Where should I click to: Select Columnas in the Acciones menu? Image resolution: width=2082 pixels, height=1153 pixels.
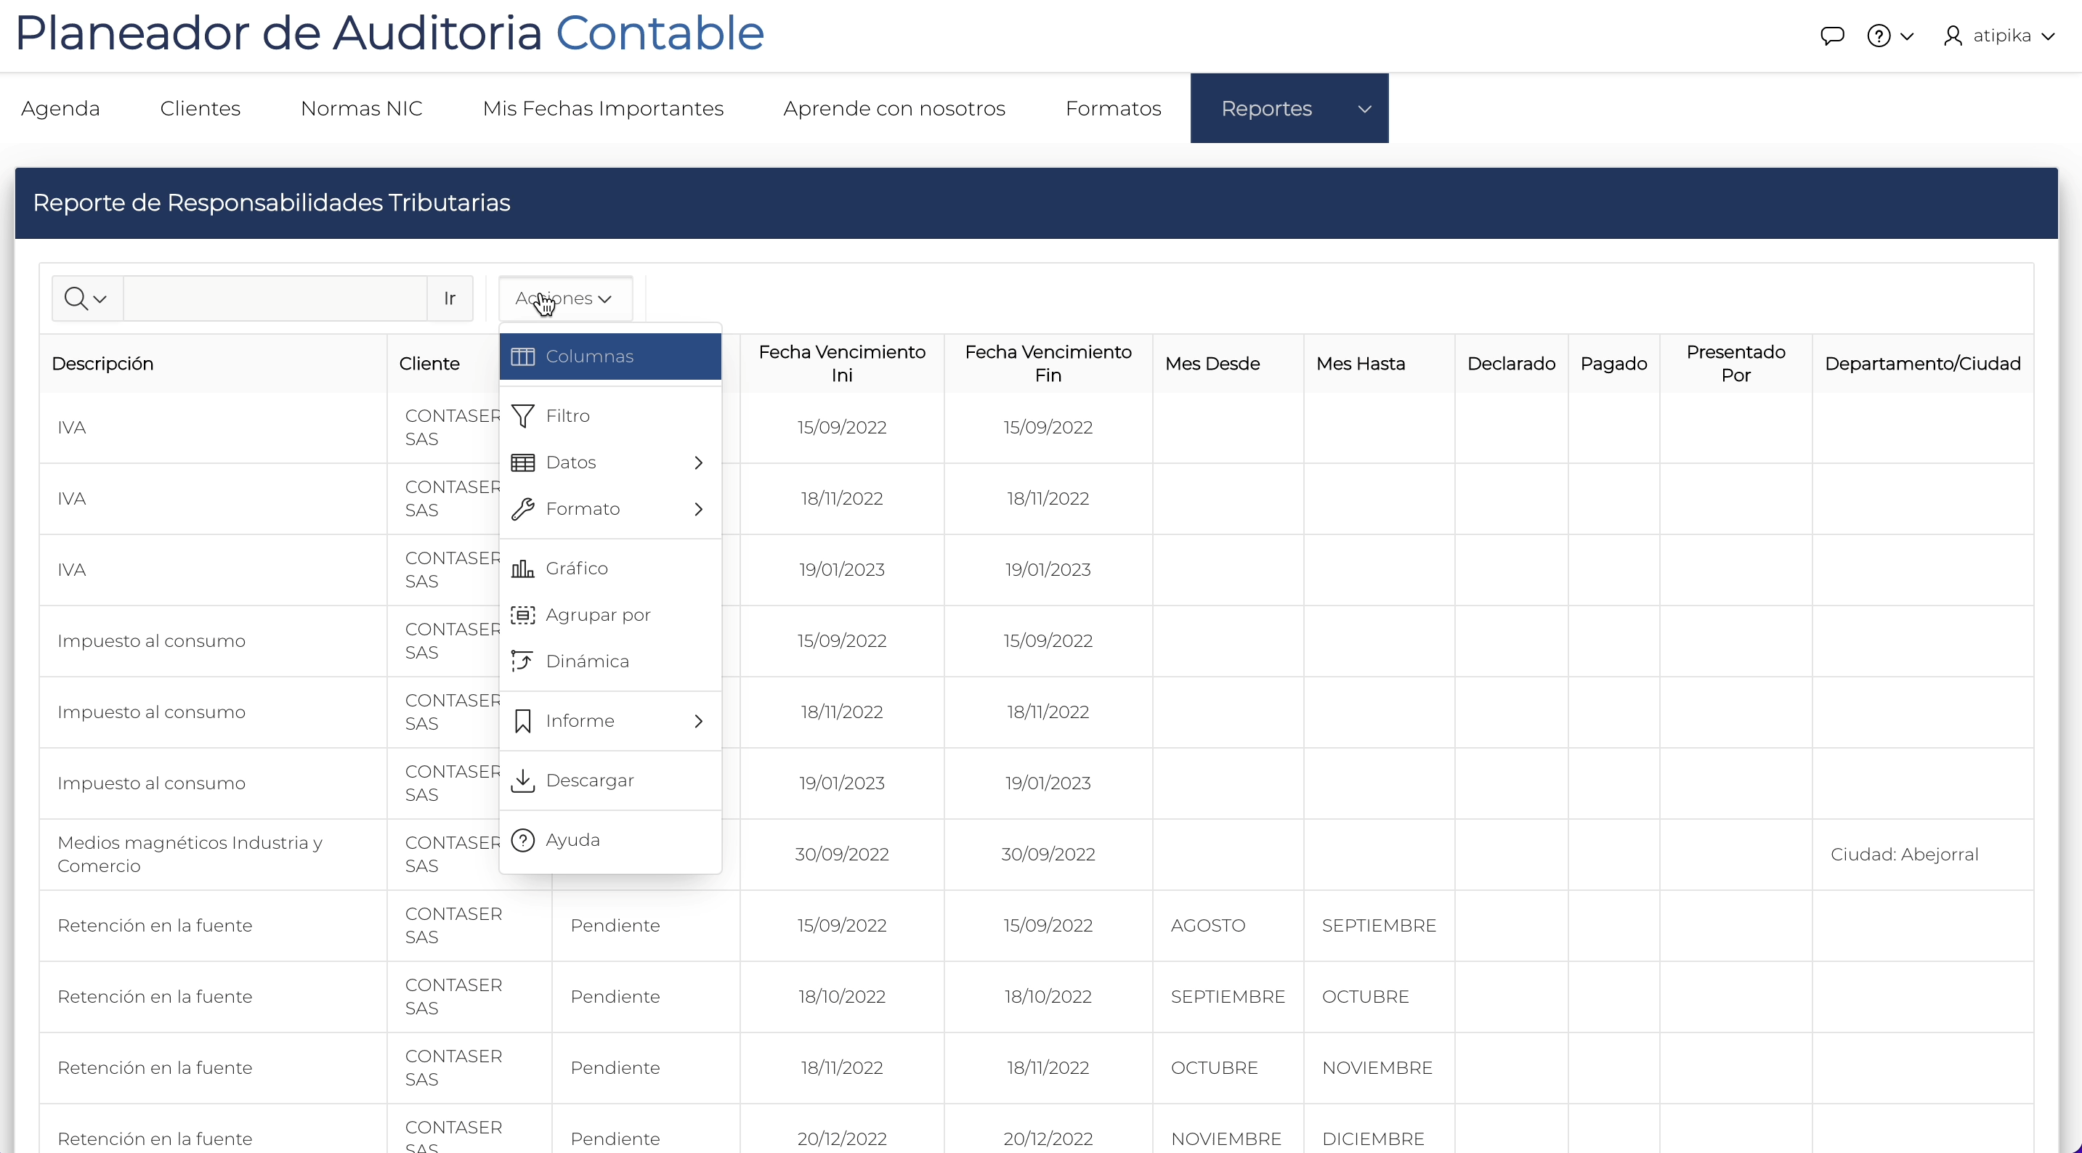(610, 357)
